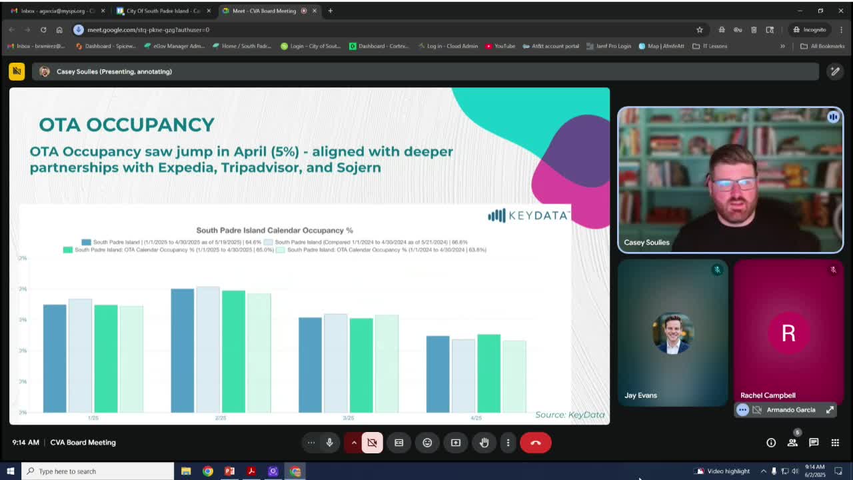Open Video highlight taskbar widget
This screenshot has height=480, width=853.
(x=722, y=471)
